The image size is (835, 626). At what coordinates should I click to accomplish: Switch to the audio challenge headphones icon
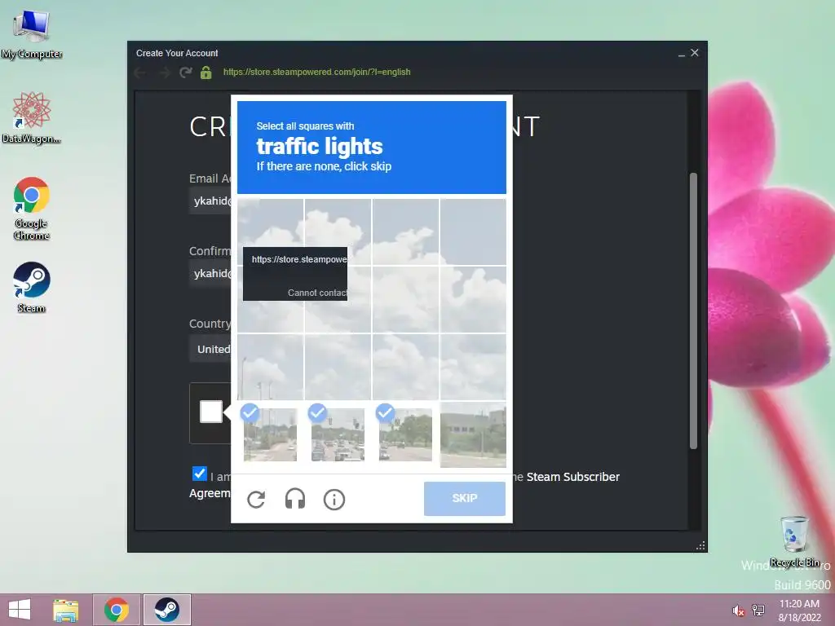pos(295,500)
